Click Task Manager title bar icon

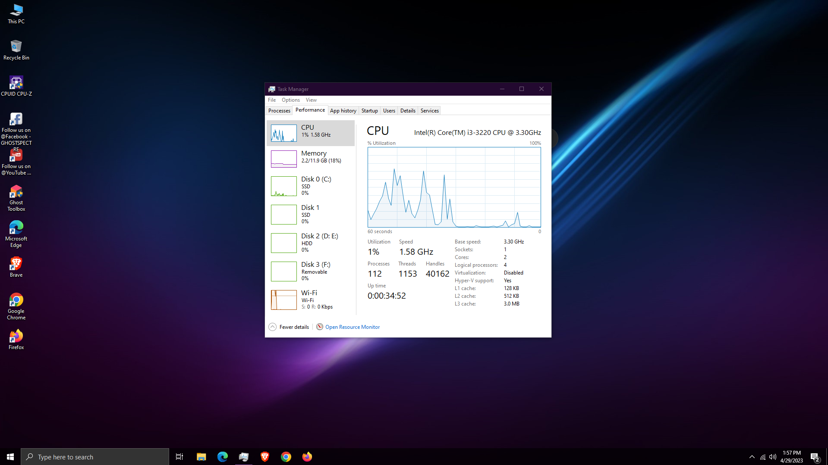(271, 89)
